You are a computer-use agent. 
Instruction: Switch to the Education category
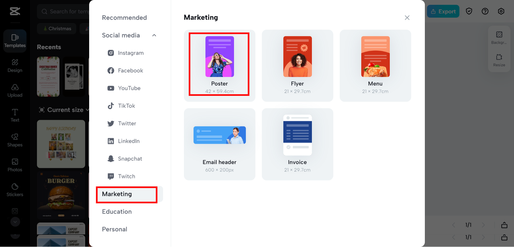tap(117, 212)
